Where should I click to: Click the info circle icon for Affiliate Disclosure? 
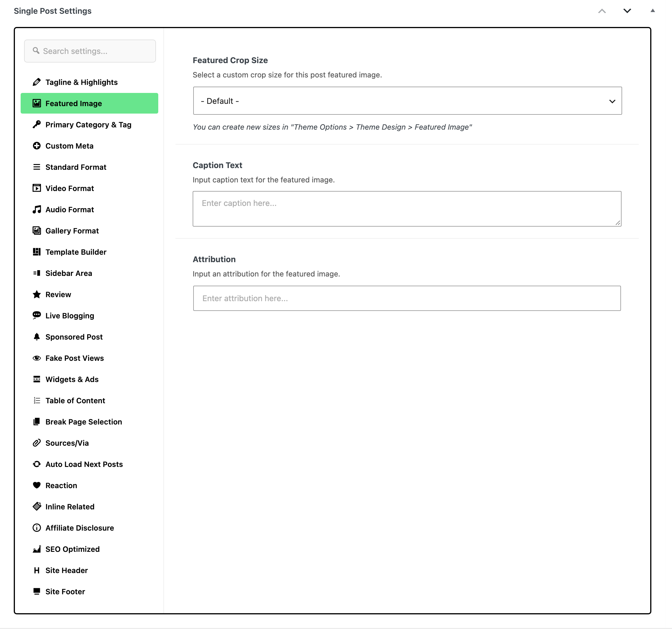(x=36, y=528)
